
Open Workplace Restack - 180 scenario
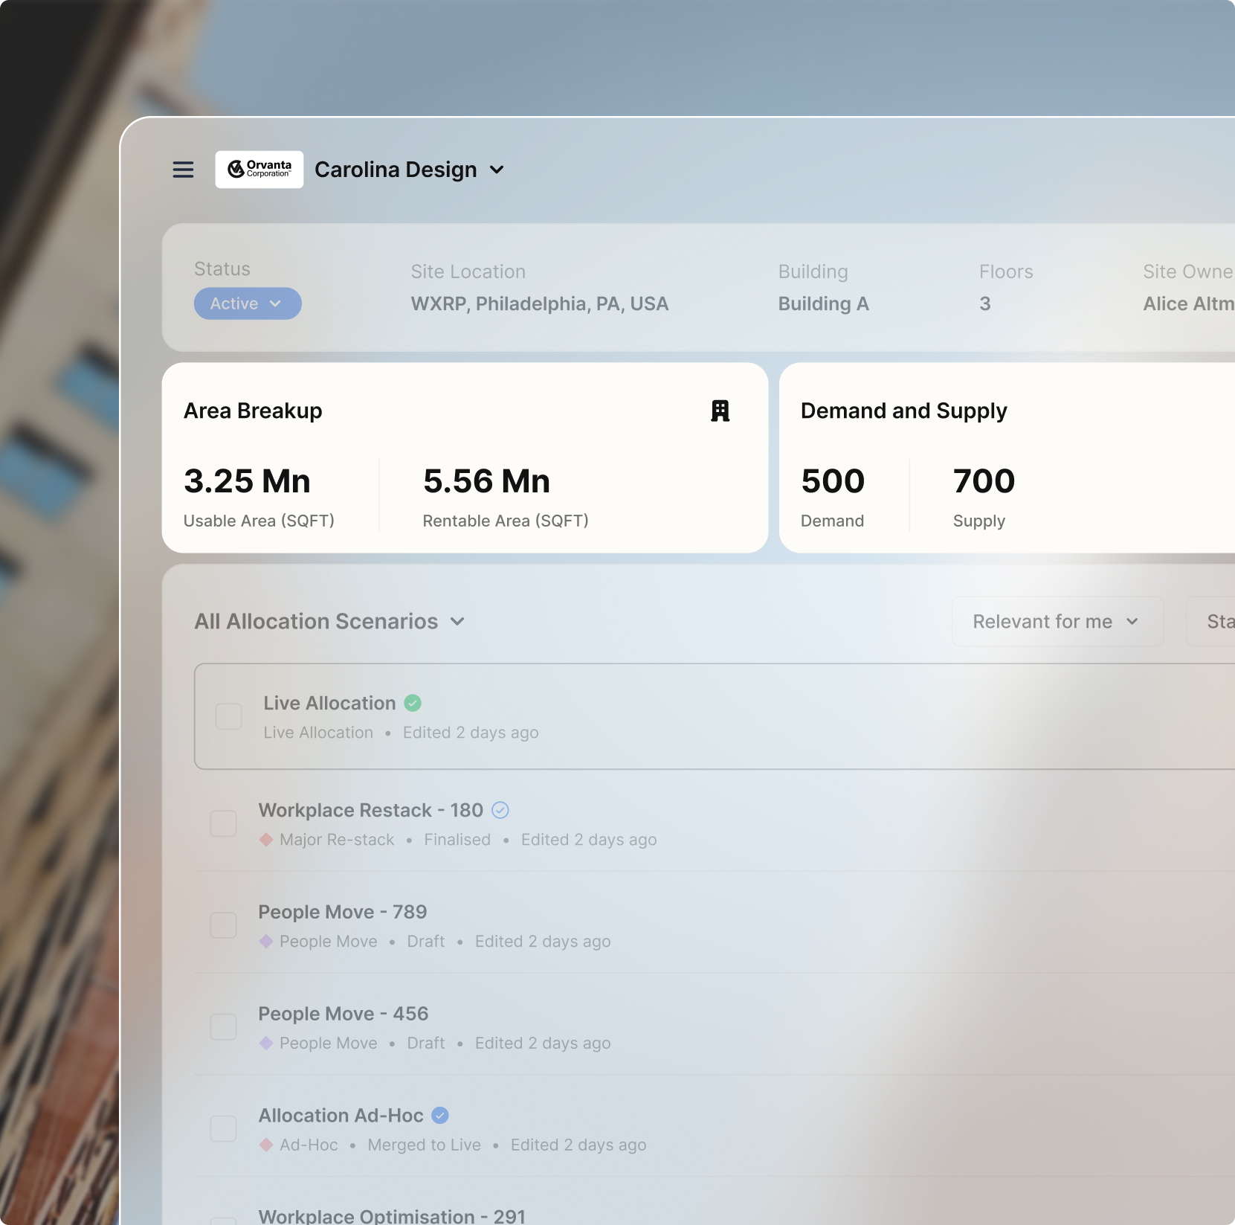[x=370, y=810]
